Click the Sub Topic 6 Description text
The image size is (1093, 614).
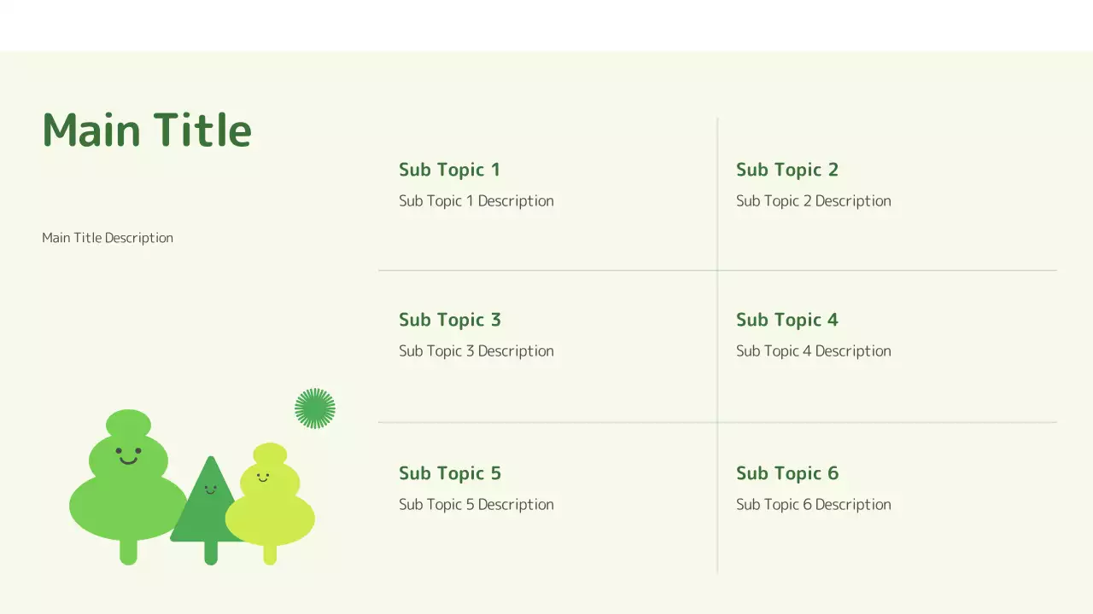point(814,505)
